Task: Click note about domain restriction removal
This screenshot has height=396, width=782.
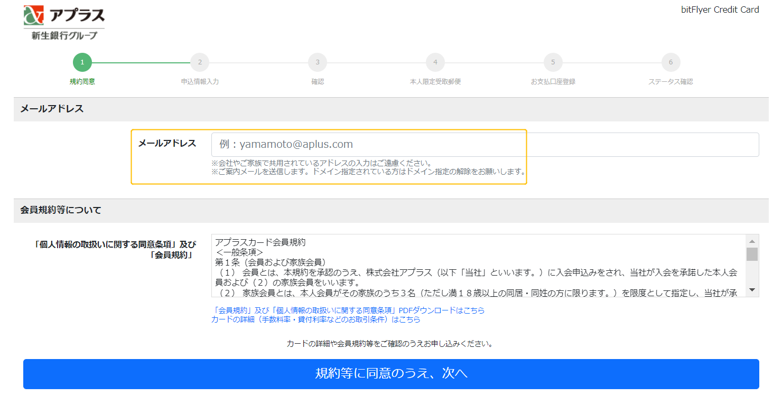Action: 368,172
